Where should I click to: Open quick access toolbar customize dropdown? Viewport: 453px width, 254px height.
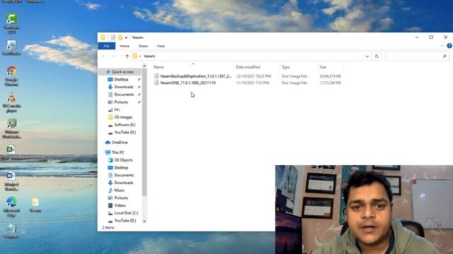tap(126, 37)
